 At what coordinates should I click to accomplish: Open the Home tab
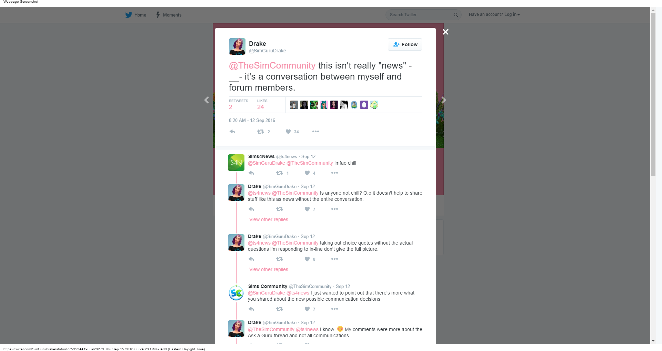coord(136,15)
